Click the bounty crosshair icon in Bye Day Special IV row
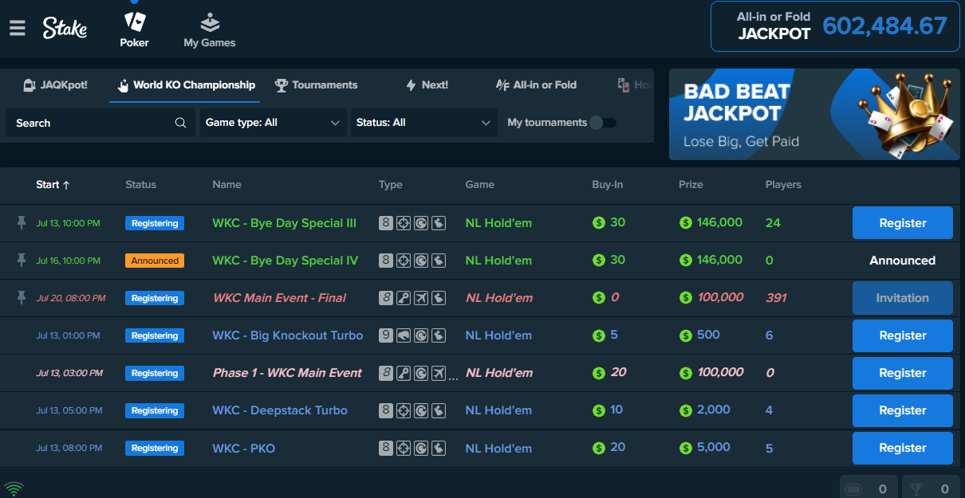Image resolution: width=965 pixels, height=498 pixels. tap(404, 261)
